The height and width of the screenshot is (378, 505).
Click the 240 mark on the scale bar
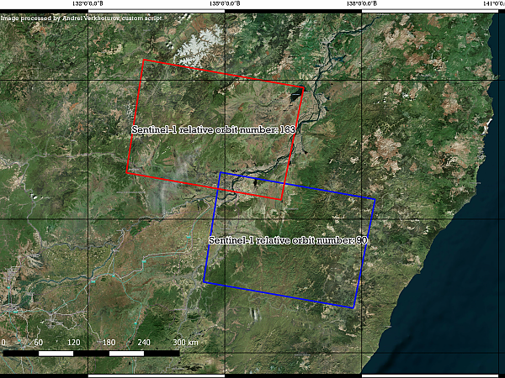click(144, 343)
